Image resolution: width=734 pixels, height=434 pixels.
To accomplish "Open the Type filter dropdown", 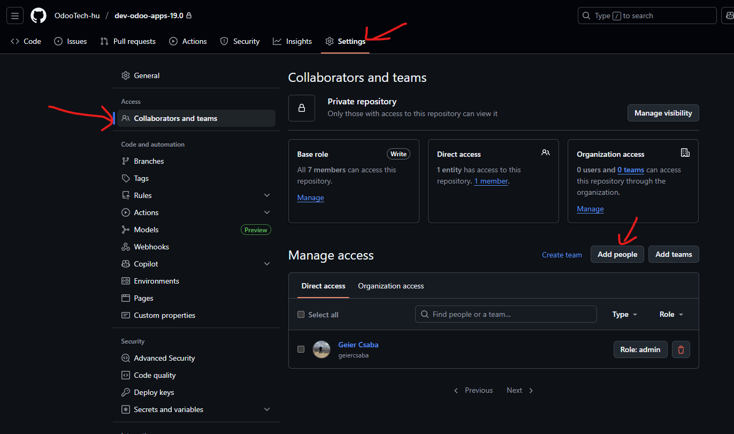I will pos(624,315).
